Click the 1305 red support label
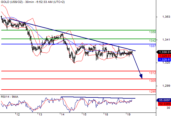The width and height of the screenshot is (171, 116). click(152, 81)
